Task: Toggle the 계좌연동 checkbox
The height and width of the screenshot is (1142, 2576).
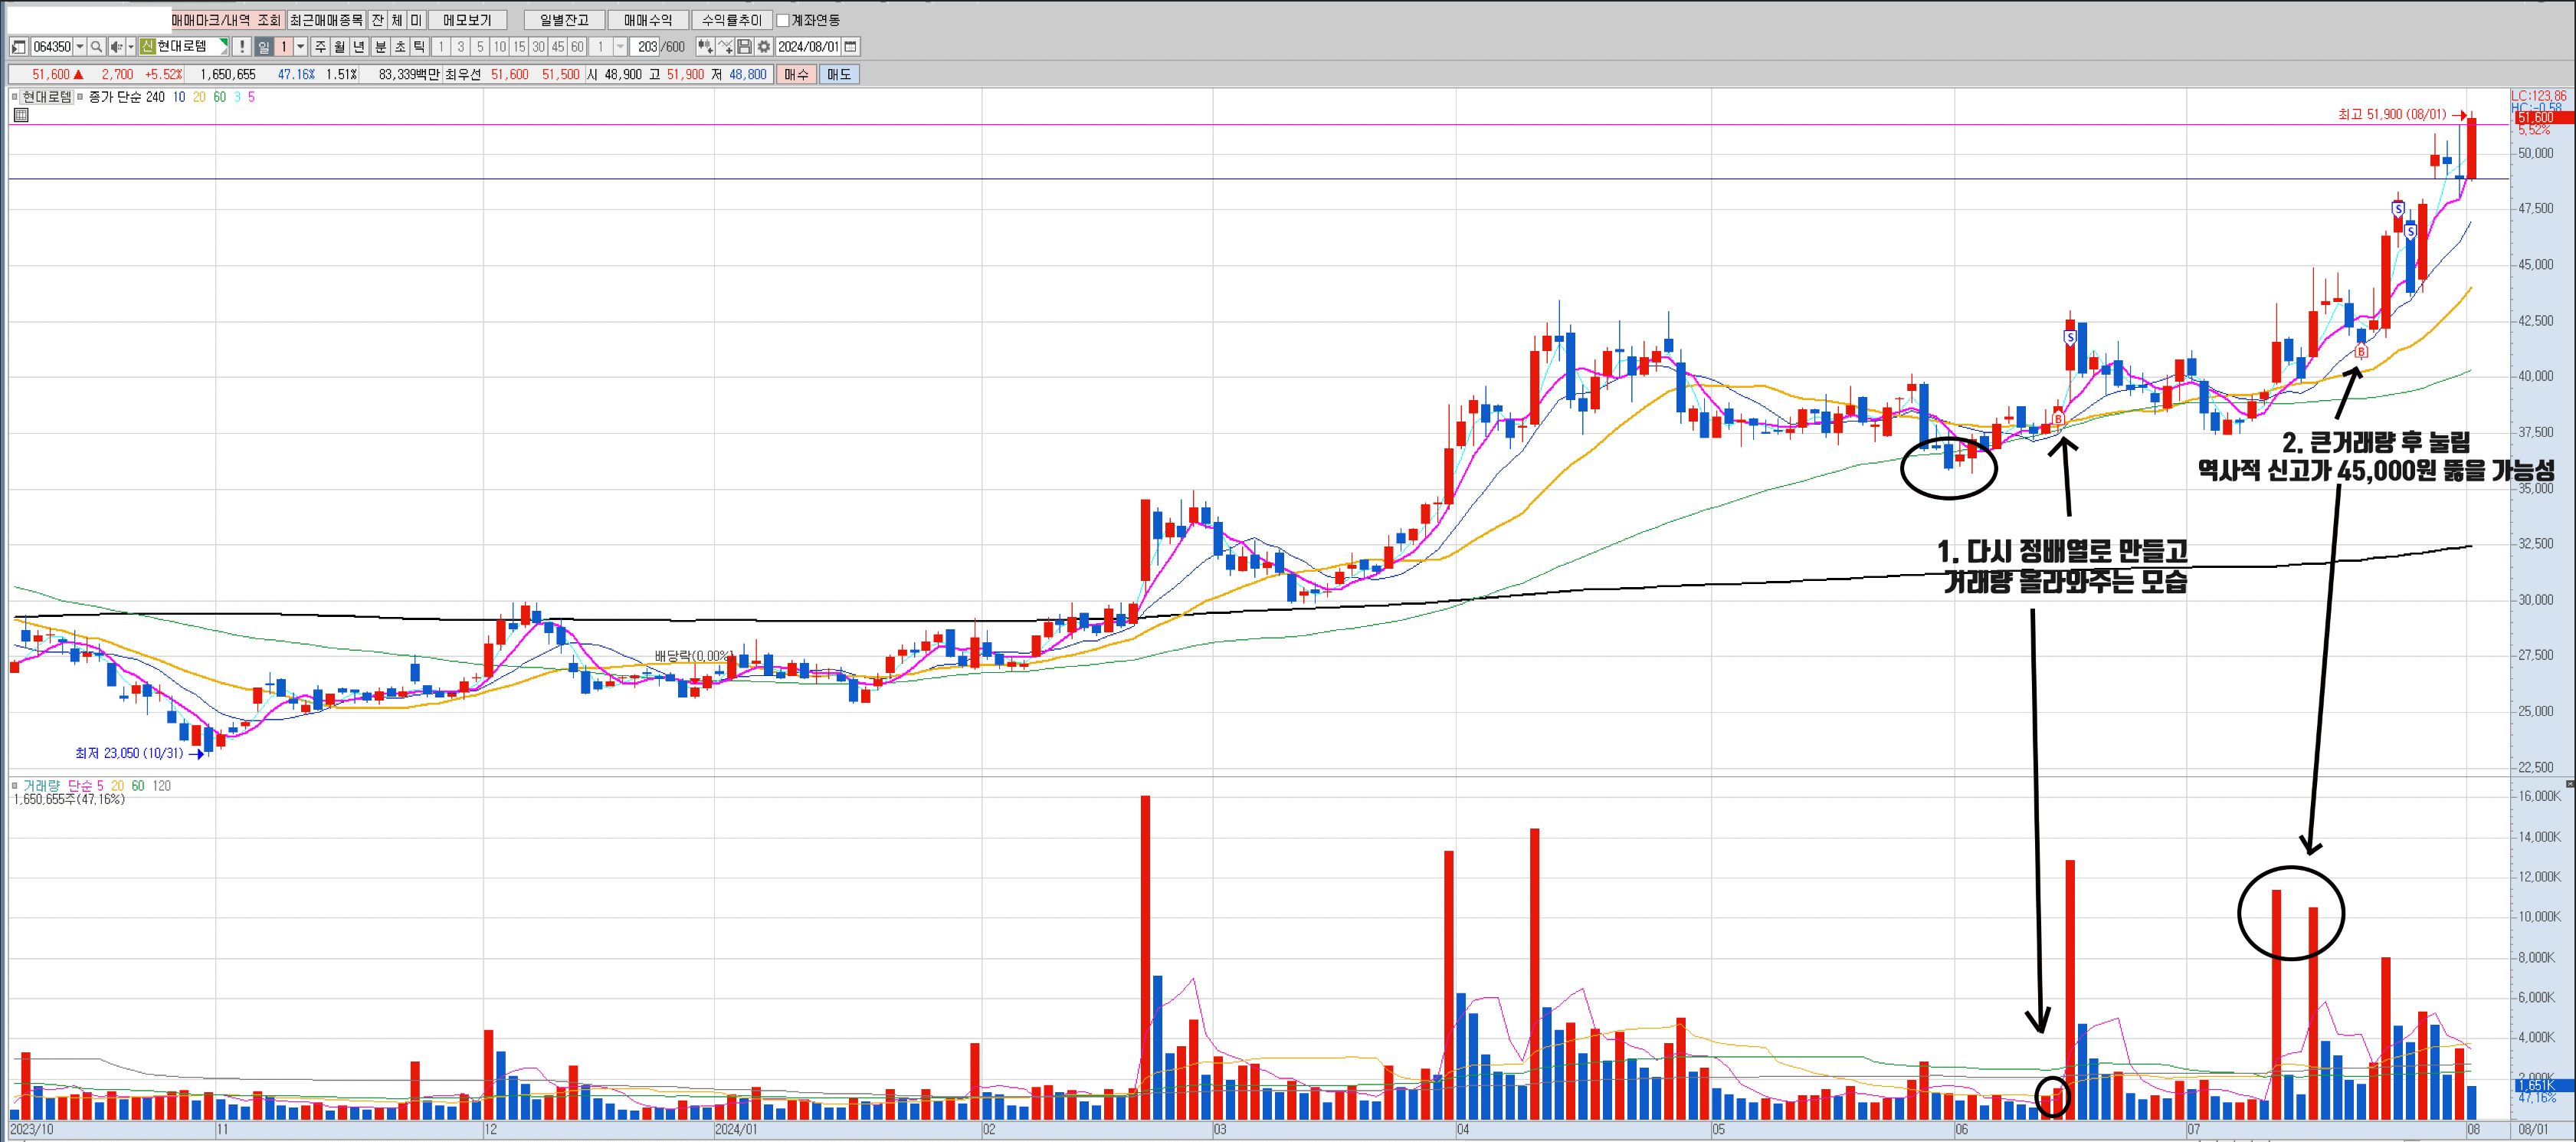Action: click(x=783, y=20)
